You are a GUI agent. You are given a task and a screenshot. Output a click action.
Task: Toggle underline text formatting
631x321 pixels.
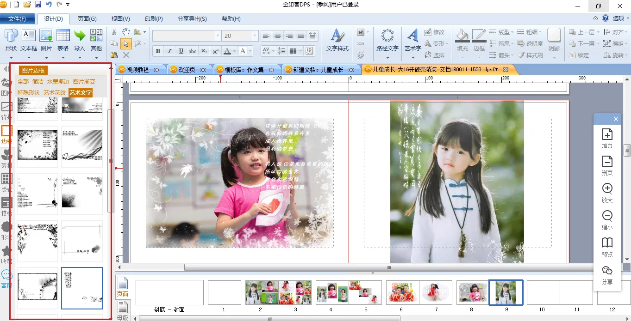tap(181, 51)
